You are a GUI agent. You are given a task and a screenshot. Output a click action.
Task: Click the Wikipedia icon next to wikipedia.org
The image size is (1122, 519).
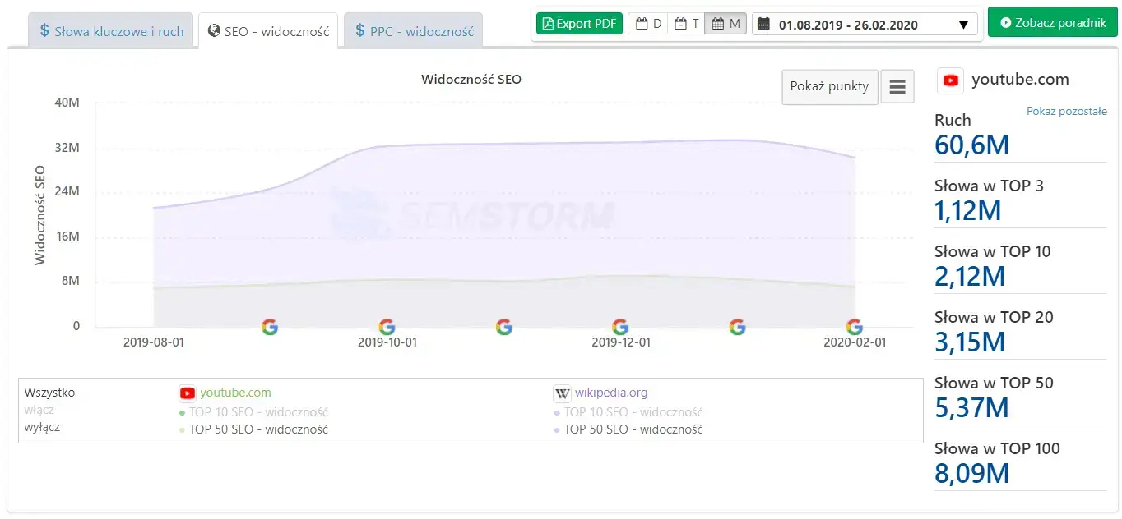[562, 394]
